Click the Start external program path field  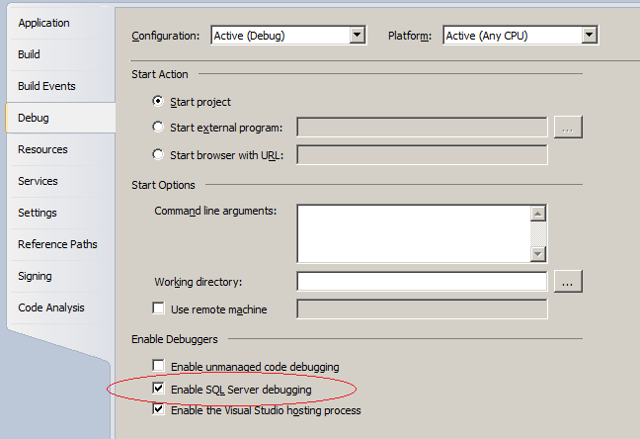pos(422,128)
